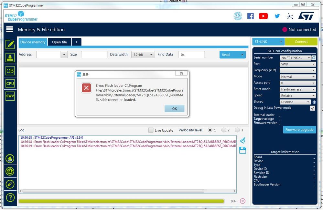
Task: Open the Shared Disabled dropdown
Action: pyautogui.click(x=295, y=102)
